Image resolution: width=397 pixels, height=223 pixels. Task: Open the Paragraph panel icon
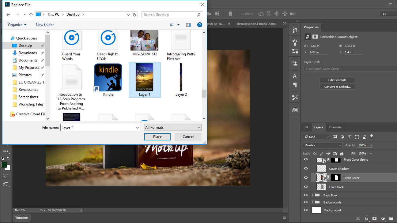point(295,85)
